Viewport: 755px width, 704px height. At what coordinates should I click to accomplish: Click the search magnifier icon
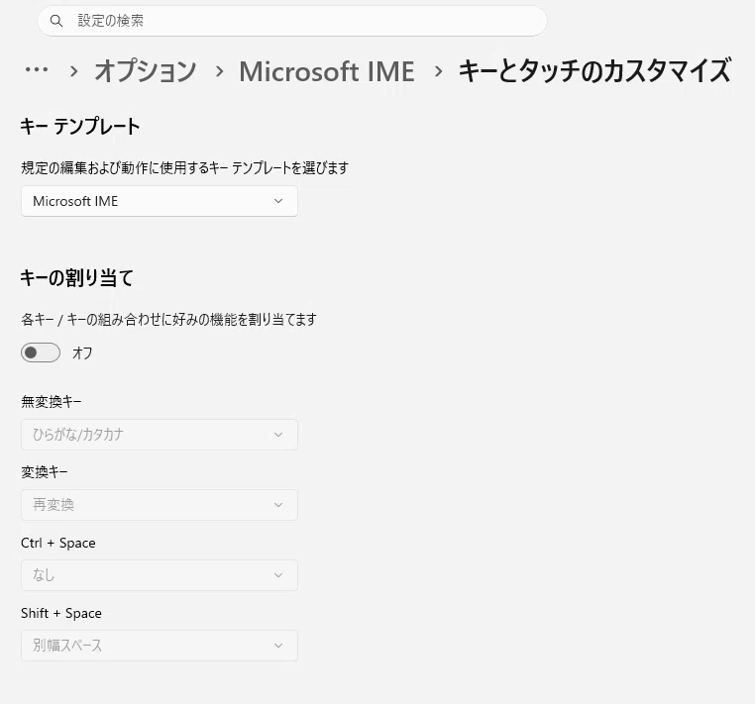[x=56, y=21]
